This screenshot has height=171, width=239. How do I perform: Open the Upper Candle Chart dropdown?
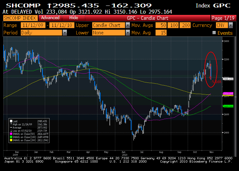coord(128,25)
